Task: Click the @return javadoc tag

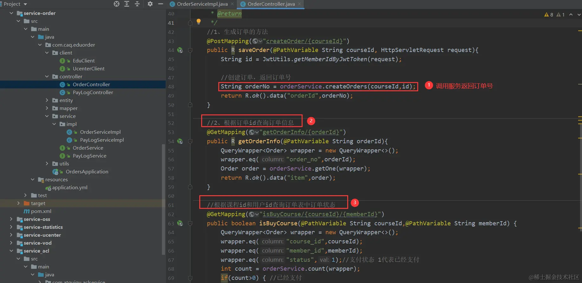Action: (x=229, y=14)
